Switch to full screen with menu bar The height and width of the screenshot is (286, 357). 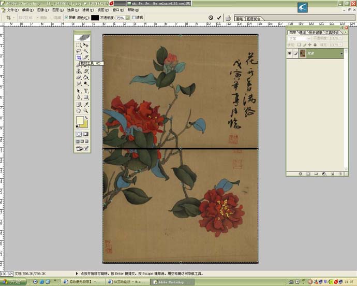coord(82,141)
